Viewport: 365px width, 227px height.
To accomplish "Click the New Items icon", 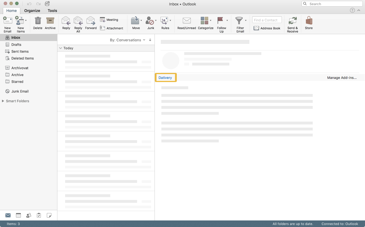I will (19, 21).
